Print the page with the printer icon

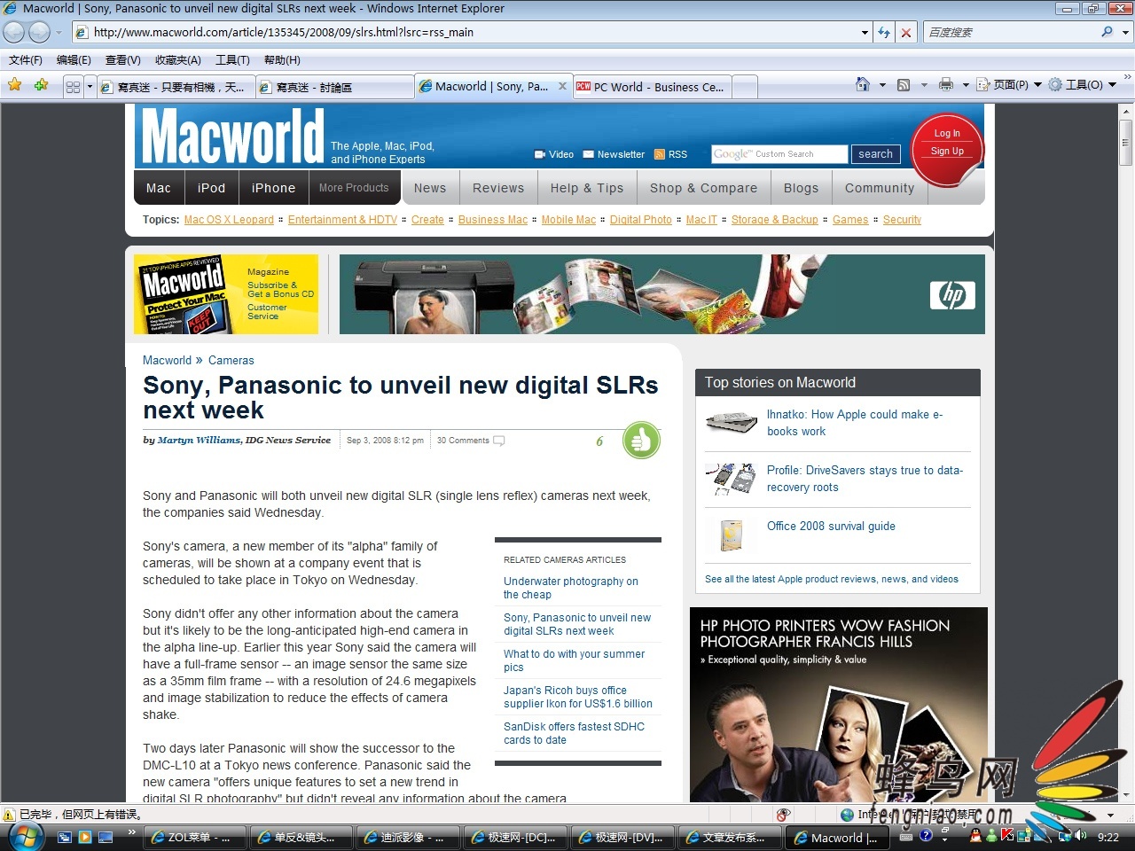(x=946, y=84)
